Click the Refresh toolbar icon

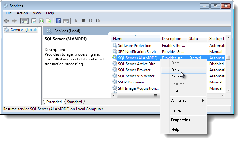click(41, 21)
